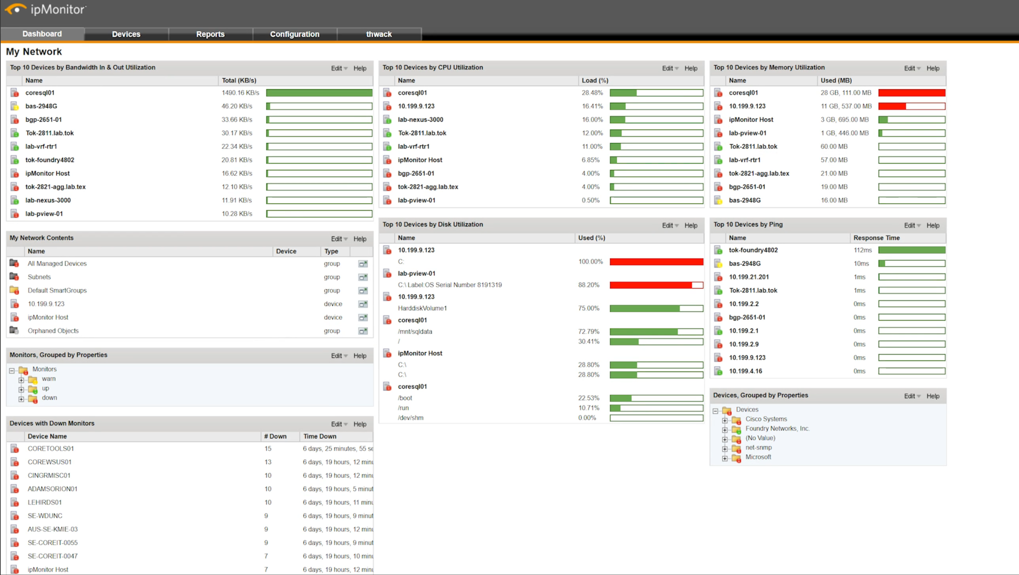This screenshot has height=575, width=1019.
Task: Open the Edit menu on Devices, Grouped by Properties
Action: [911, 396]
